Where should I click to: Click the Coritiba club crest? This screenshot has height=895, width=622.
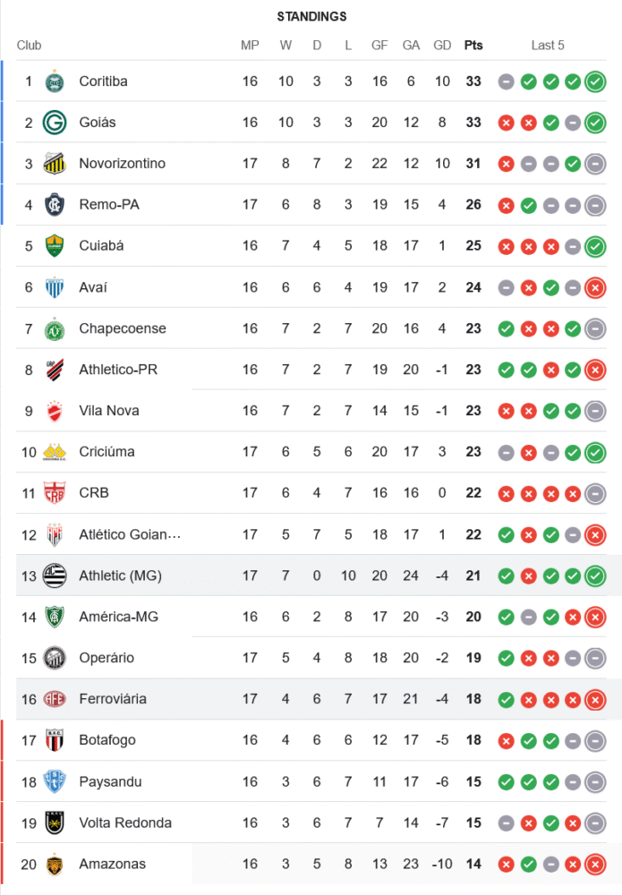tap(55, 81)
